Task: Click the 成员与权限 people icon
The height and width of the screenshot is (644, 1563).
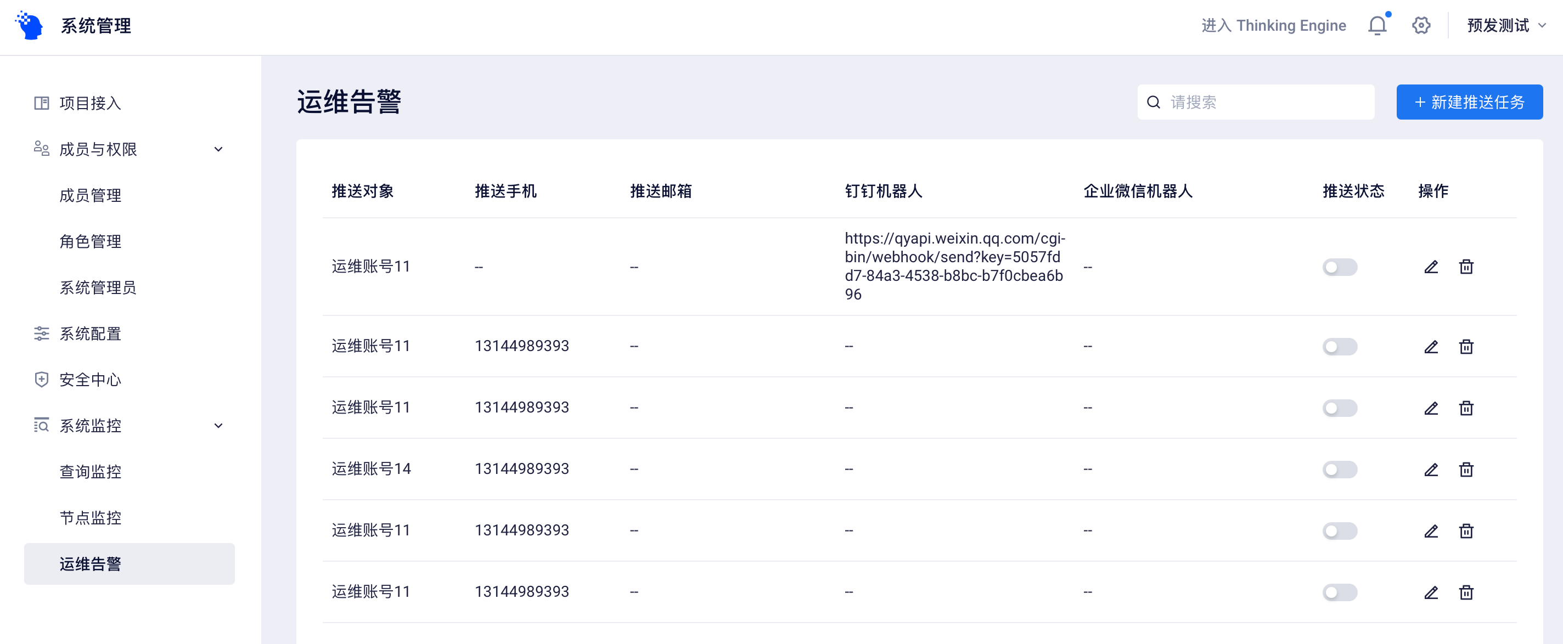Action: (41, 149)
